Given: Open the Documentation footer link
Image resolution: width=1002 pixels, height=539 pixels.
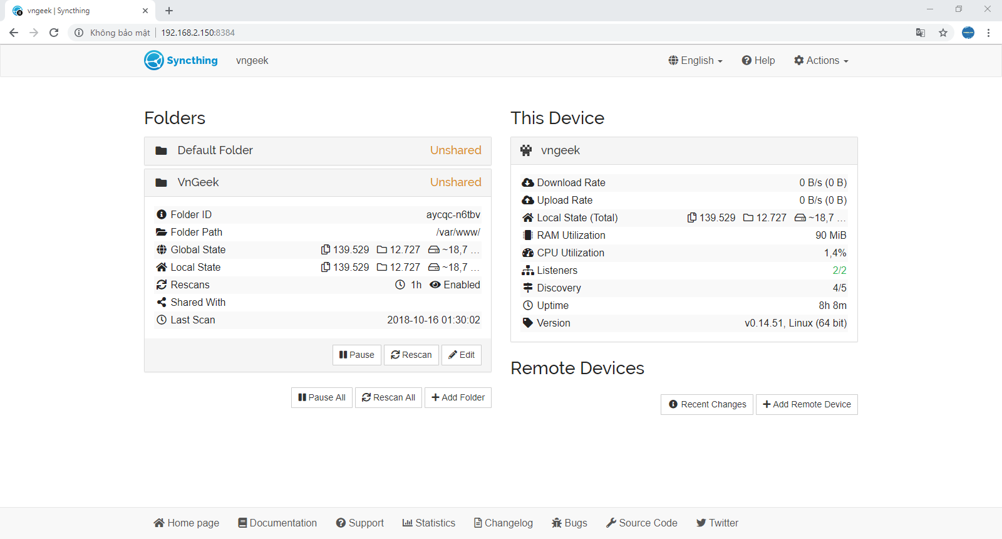Looking at the screenshot, I should pyautogui.click(x=277, y=523).
